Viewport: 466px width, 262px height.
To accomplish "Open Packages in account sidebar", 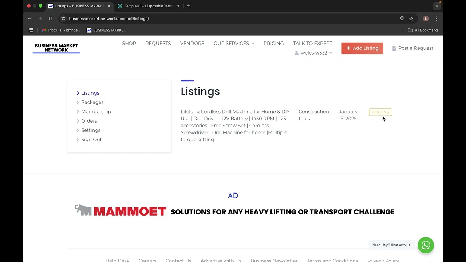I will [92, 102].
